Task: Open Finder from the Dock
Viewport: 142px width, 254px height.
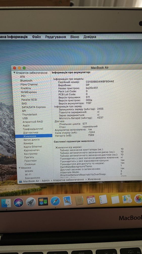Action: (6, 203)
